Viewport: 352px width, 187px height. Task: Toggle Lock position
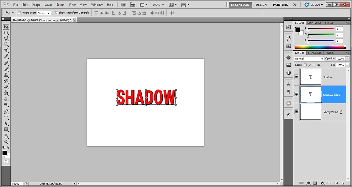click(314, 65)
